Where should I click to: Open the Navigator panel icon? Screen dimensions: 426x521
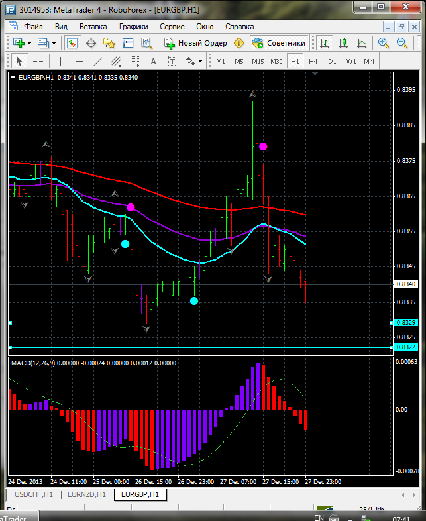(109, 43)
